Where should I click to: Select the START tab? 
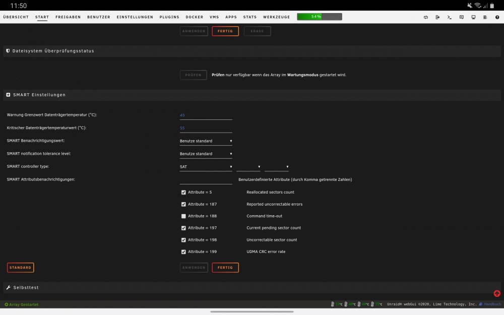click(x=42, y=17)
